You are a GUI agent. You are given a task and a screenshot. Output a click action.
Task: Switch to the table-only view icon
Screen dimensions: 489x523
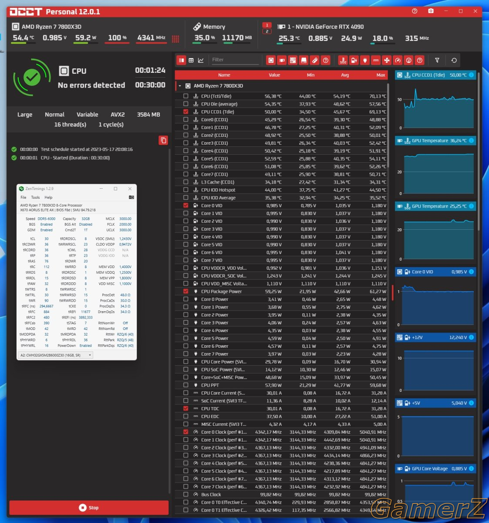(x=191, y=60)
